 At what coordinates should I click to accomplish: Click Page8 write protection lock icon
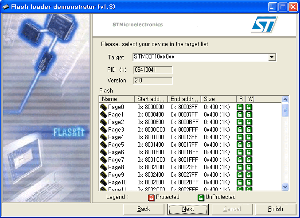pos(249,167)
